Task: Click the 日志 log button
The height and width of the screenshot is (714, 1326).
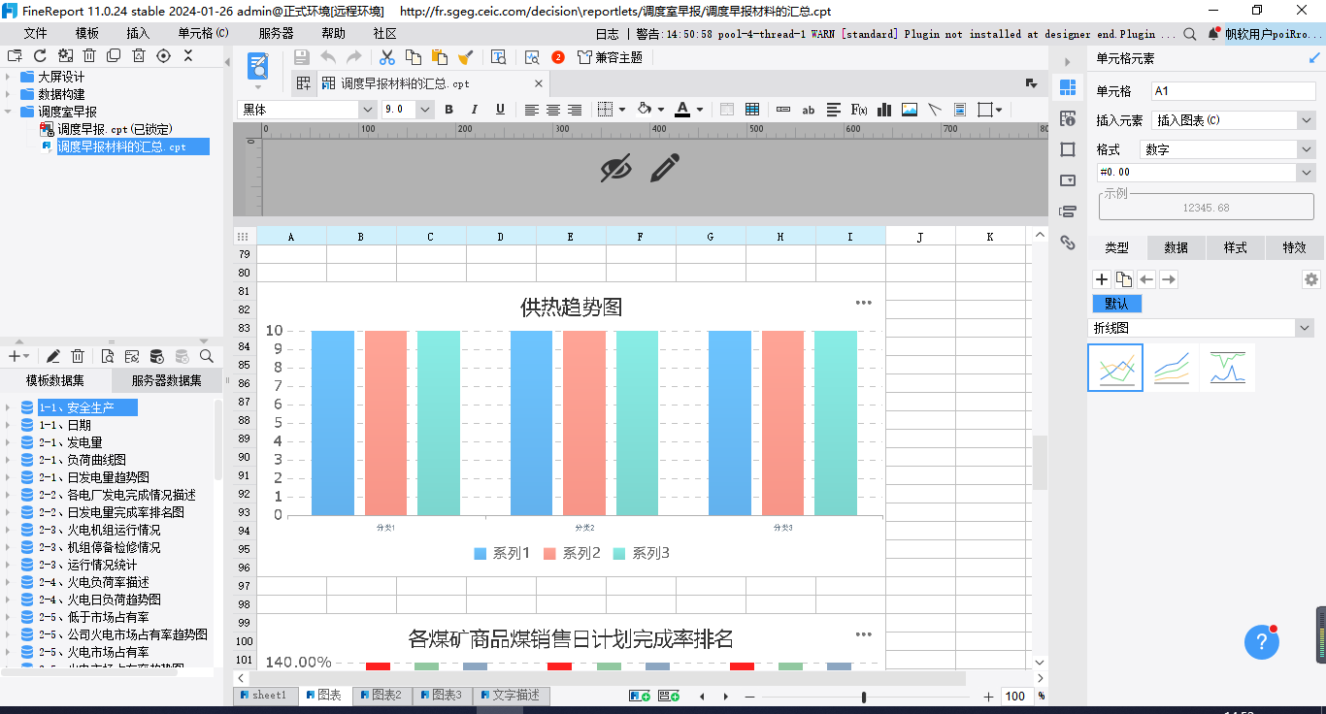Action: tap(607, 33)
